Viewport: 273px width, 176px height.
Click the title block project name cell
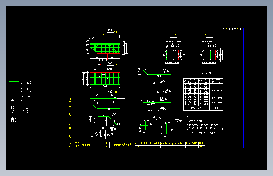pos(93,145)
